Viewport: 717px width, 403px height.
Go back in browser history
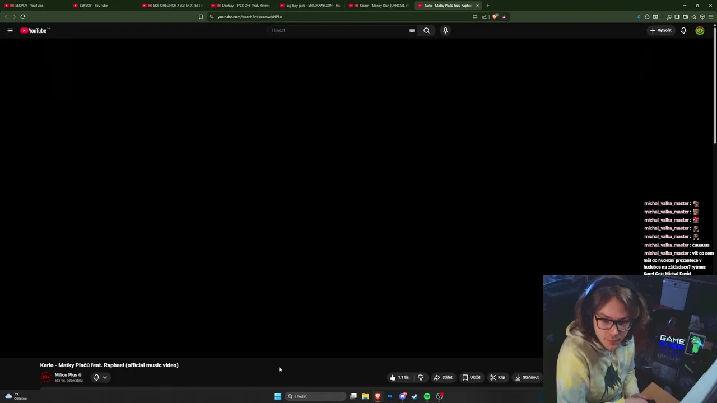point(6,17)
